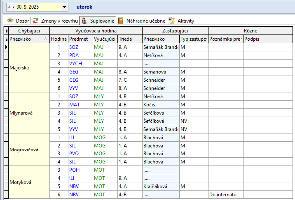Click the Zmeny v rozvrhu arrows icon
295x200 pixels.
point(36,21)
